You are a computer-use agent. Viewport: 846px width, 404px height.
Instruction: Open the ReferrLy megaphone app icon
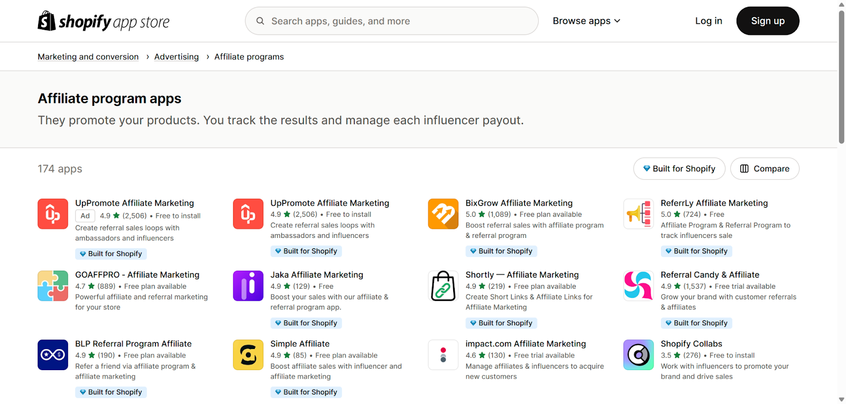[638, 214]
